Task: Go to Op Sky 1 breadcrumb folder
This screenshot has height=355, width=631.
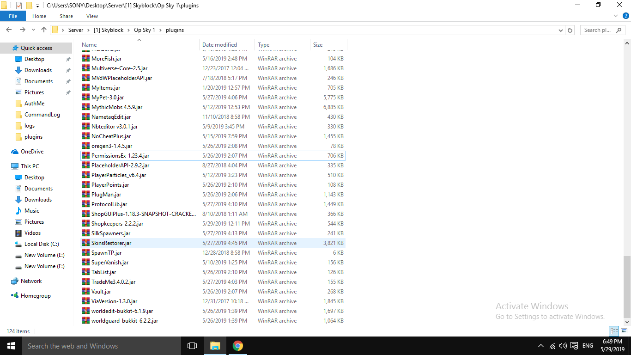Action: click(x=145, y=30)
